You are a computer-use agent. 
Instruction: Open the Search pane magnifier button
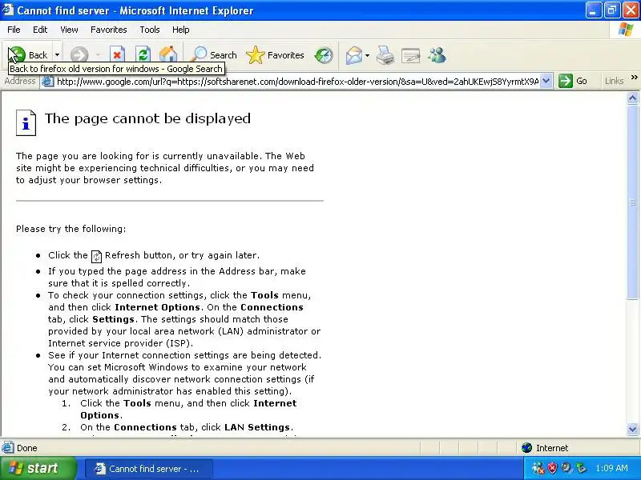click(214, 54)
